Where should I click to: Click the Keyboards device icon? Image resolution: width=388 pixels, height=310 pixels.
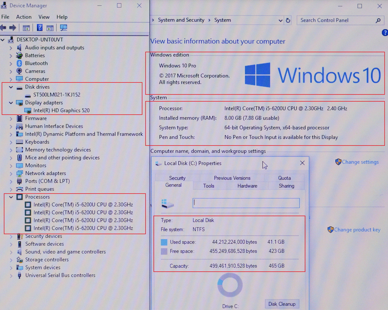20,142
